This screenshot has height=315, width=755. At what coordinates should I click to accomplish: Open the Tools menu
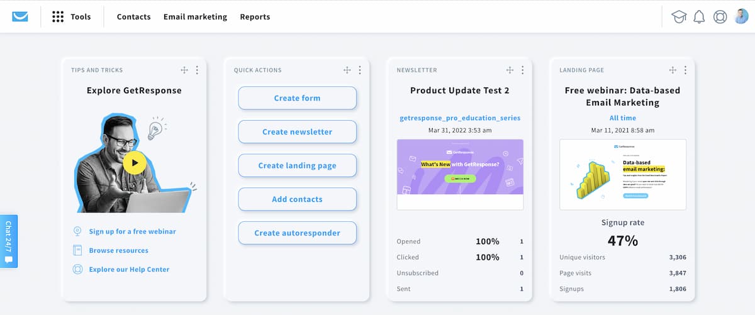(x=81, y=17)
